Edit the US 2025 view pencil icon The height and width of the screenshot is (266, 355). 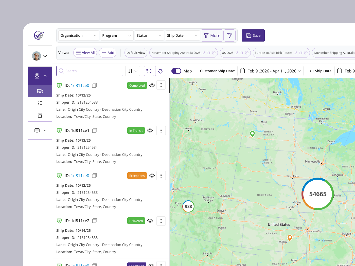237,53
